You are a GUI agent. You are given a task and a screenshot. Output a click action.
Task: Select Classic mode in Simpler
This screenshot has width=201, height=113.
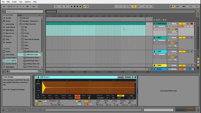pyautogui.click(x=38, y=82)
